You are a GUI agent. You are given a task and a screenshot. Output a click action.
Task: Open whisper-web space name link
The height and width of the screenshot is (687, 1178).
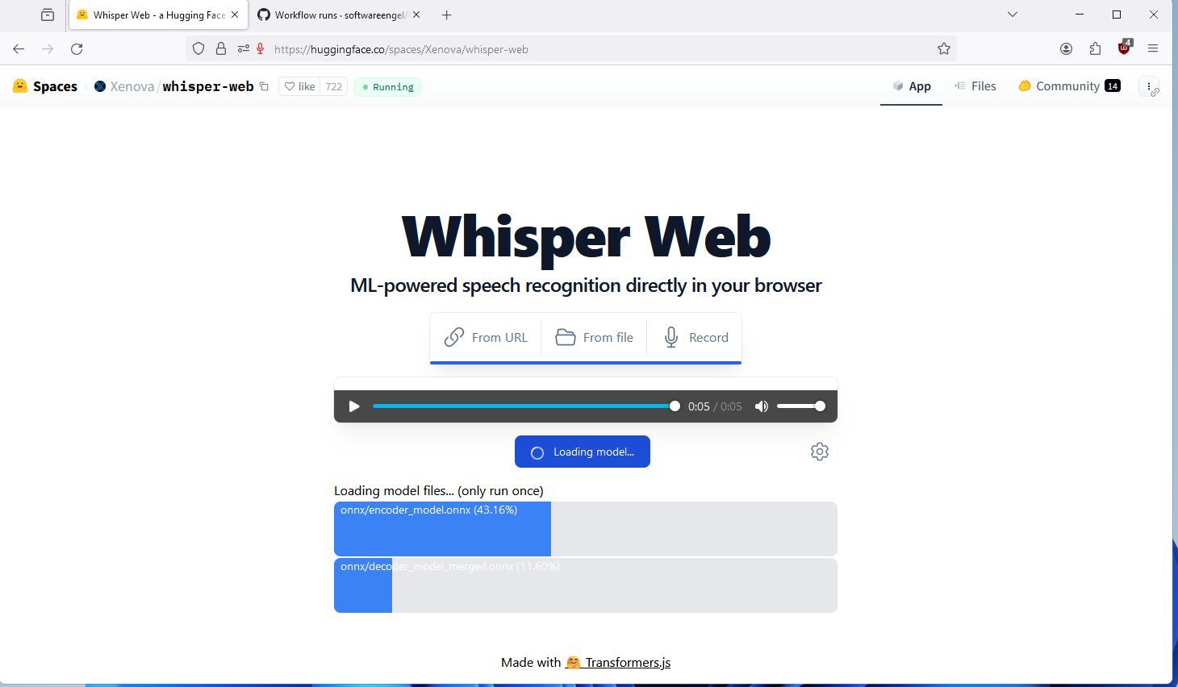click(208, 86)
